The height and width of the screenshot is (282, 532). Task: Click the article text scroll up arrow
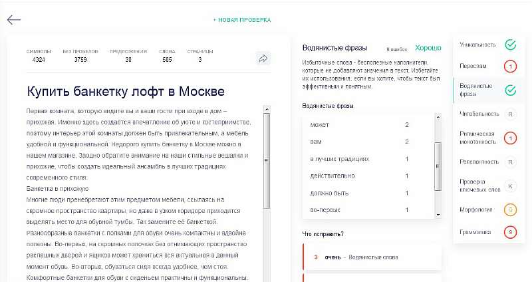click(267, 109)
